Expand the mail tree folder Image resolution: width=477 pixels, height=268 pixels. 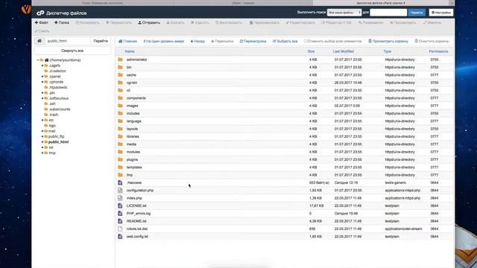42,131
